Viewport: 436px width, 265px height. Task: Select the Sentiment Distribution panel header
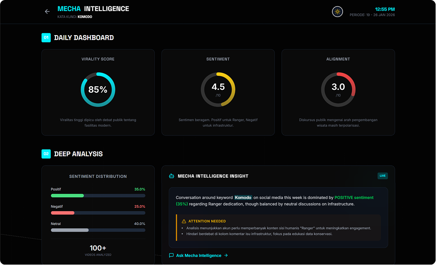(x=98, y=177)
